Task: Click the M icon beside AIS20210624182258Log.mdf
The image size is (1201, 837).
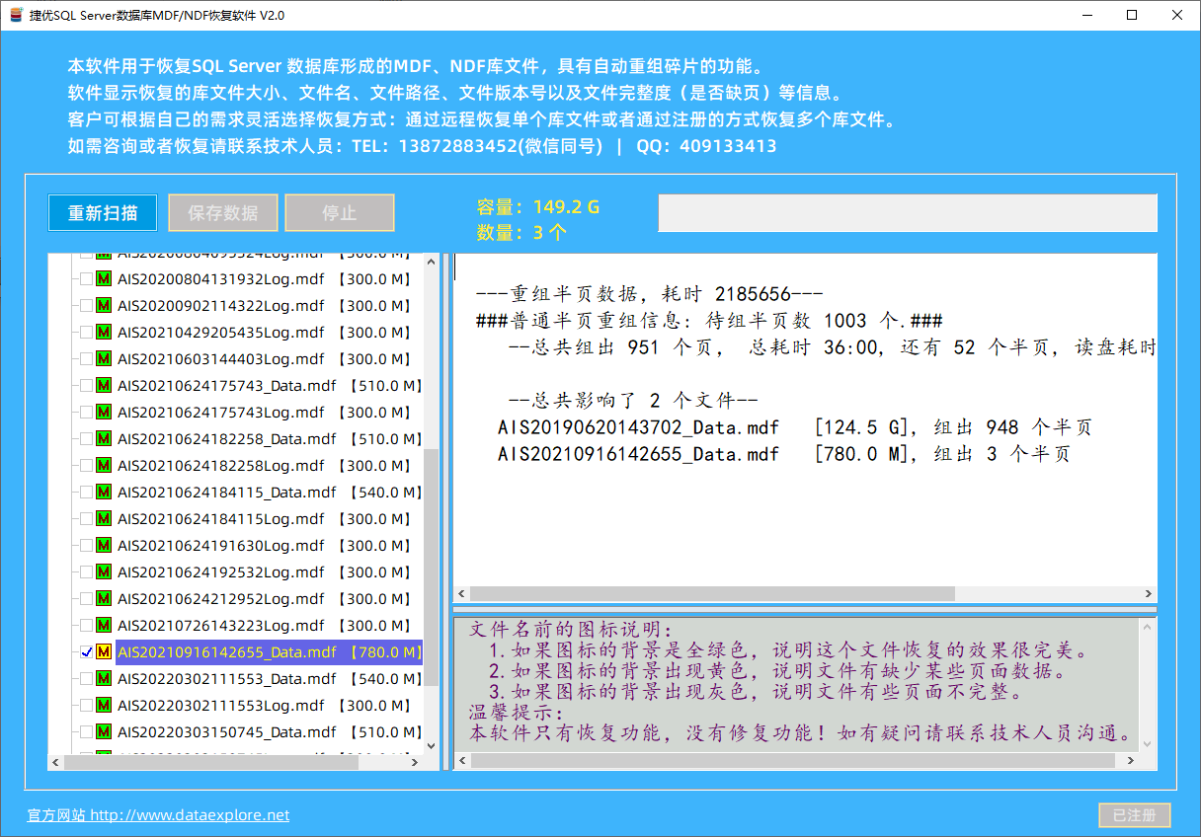Action: click(x=103, y=466)
